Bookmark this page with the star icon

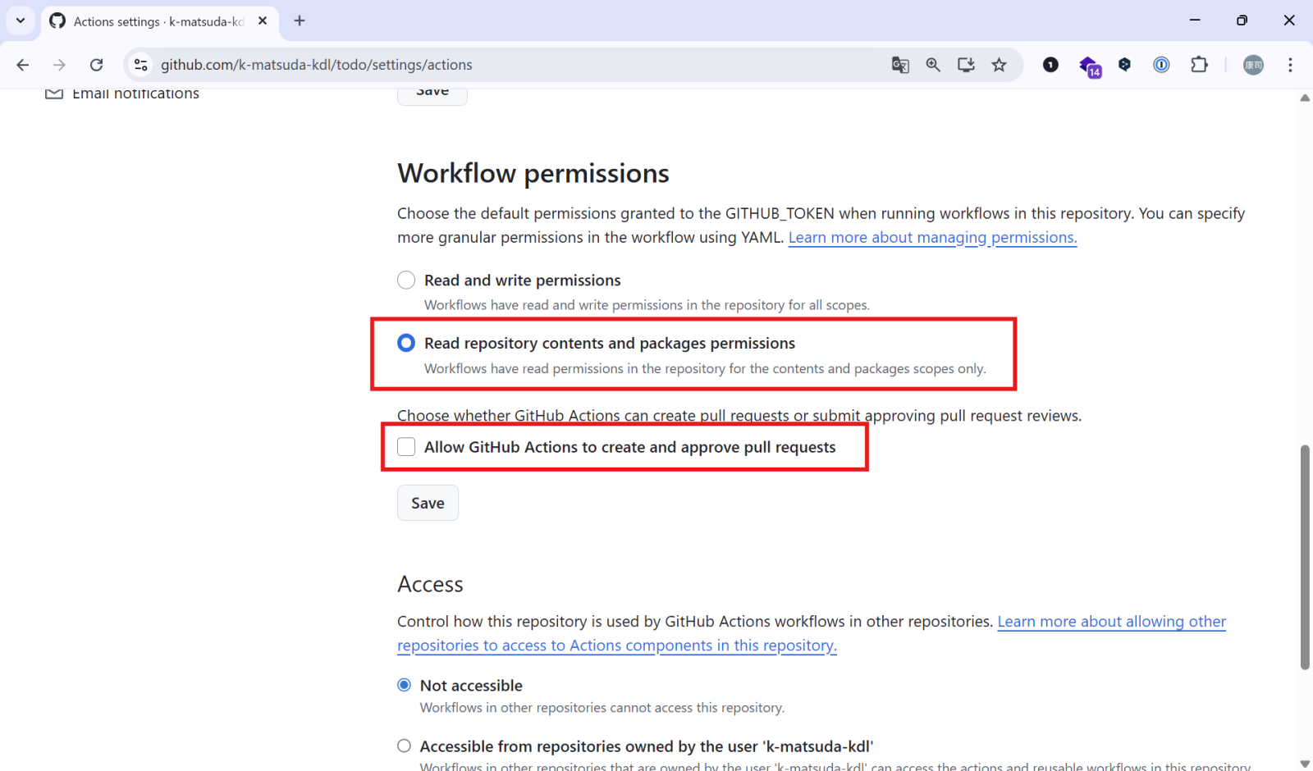point(999,65)
